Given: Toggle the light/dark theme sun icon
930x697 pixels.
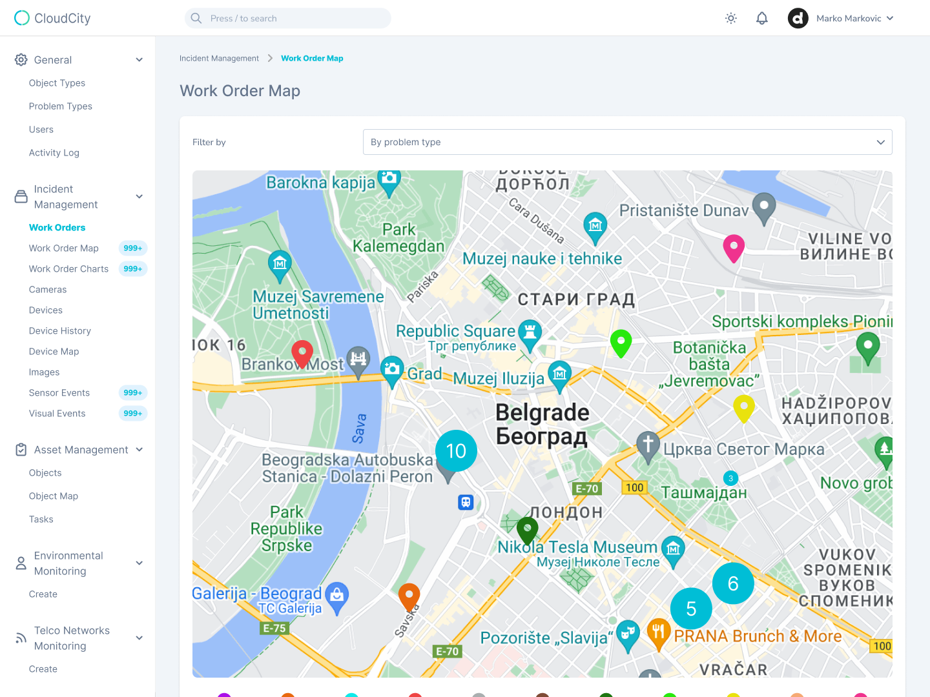Looking at the screenshot, I should [x=731, y=18].
